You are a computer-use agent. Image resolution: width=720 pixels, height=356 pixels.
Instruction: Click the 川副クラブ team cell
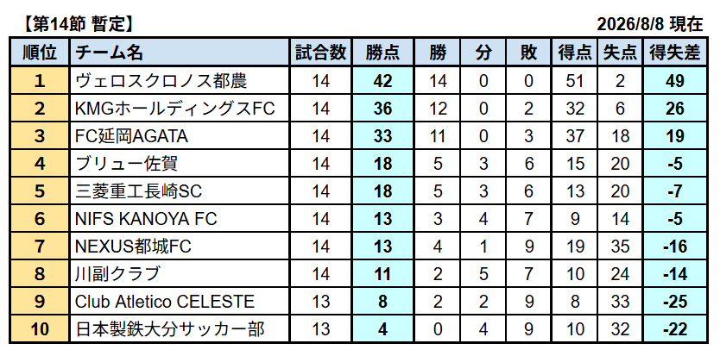click(179, 274)
